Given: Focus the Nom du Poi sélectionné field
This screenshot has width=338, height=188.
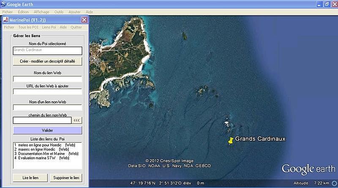Looking at the screenshot, I should [47, 51].
